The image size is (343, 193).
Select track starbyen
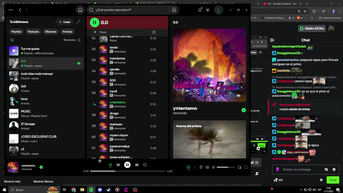point(128,126)
